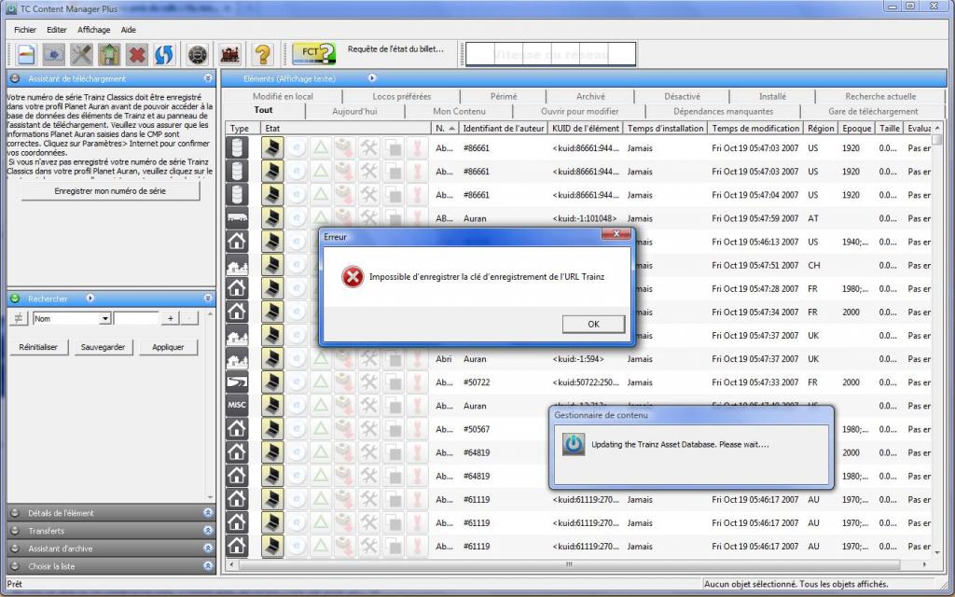Click the red exclamation icon in the #50722 row

(x=417, y=382)
